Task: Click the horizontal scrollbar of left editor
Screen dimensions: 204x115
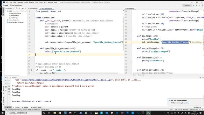Action: pos(77,73)
